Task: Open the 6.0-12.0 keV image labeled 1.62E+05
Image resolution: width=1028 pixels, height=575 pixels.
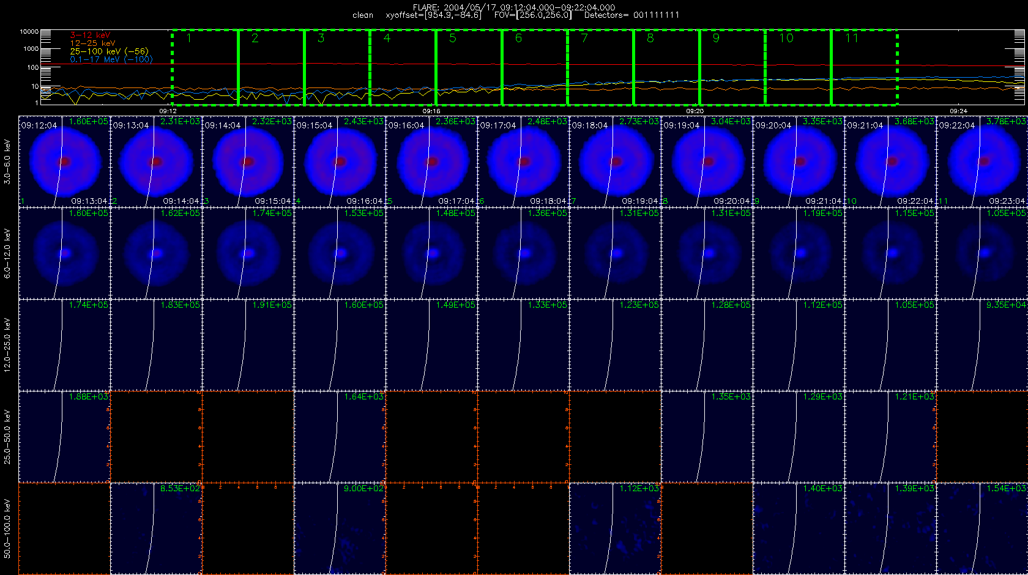Action: [x=156, y=253]
